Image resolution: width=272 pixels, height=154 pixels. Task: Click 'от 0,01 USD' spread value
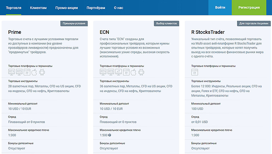200,122
